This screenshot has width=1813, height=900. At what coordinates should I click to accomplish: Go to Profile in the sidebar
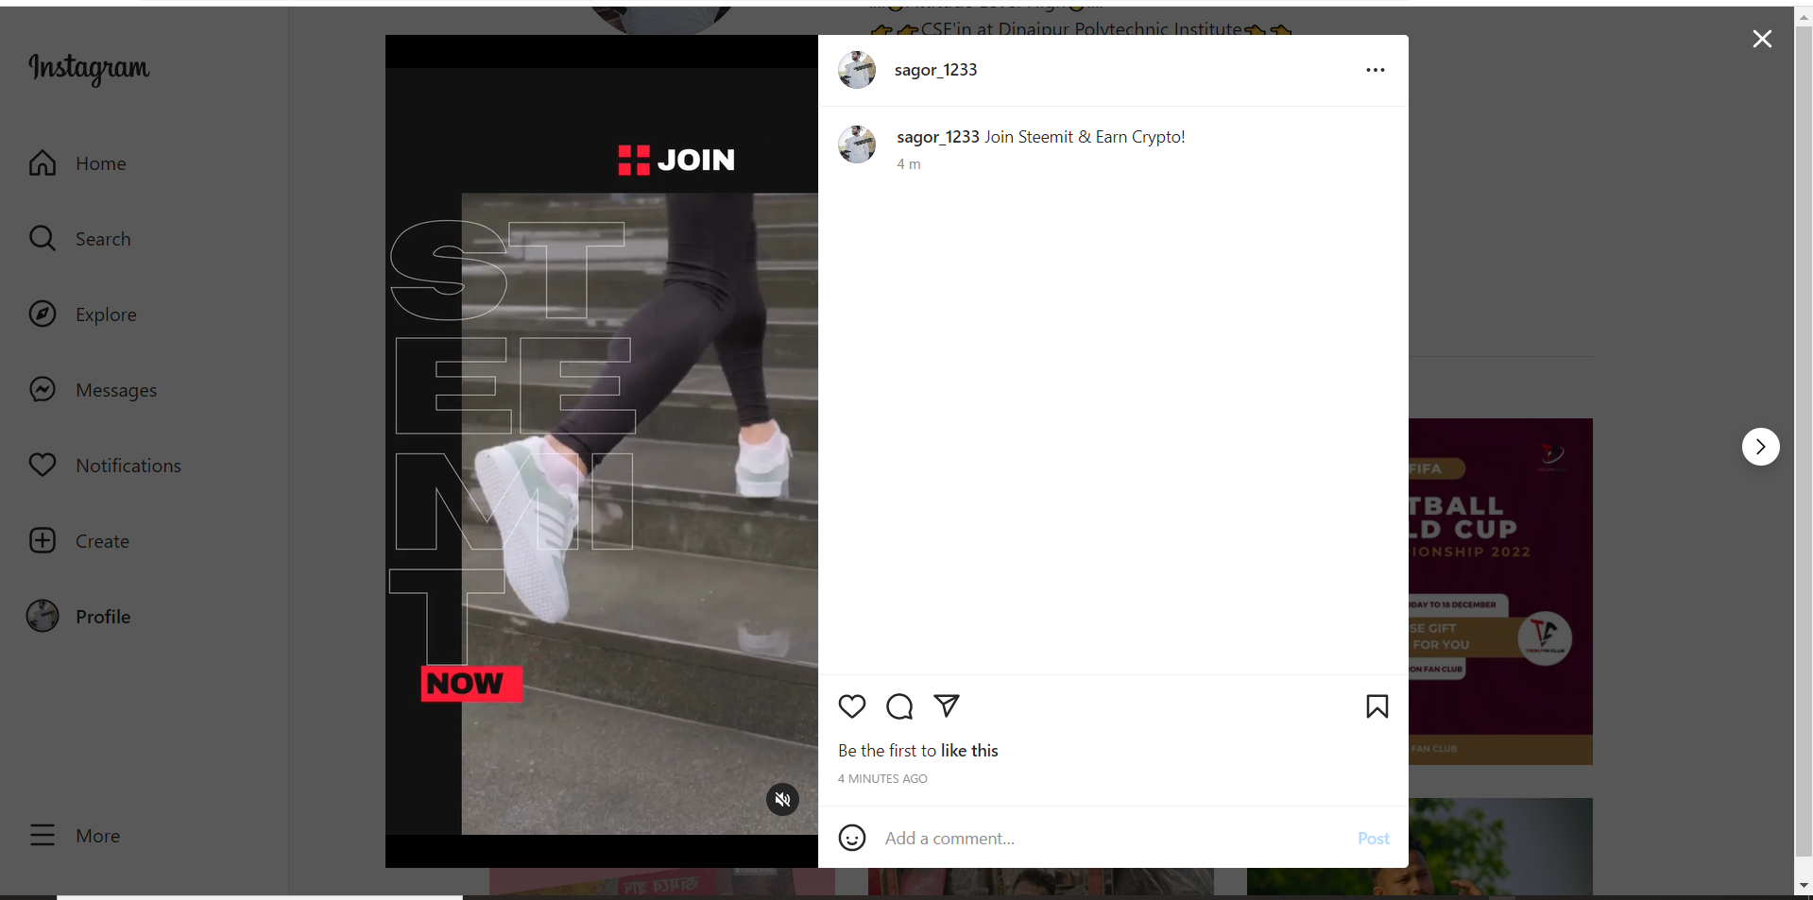(x=79, y=617)
